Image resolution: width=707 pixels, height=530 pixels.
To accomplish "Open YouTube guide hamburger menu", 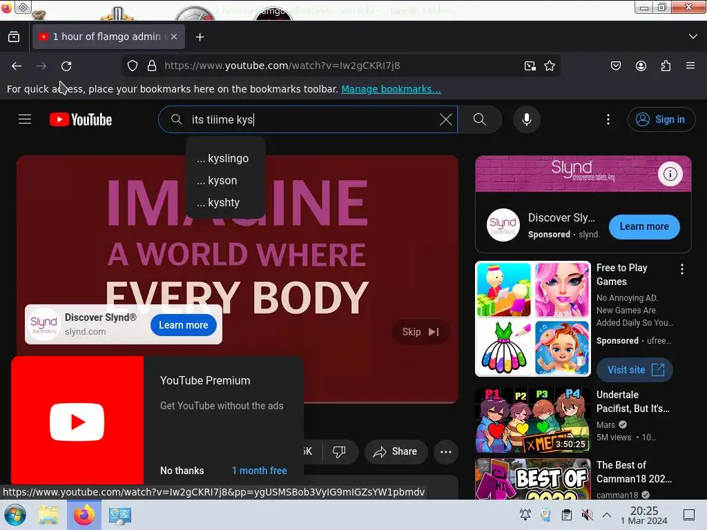I will 25,119.
